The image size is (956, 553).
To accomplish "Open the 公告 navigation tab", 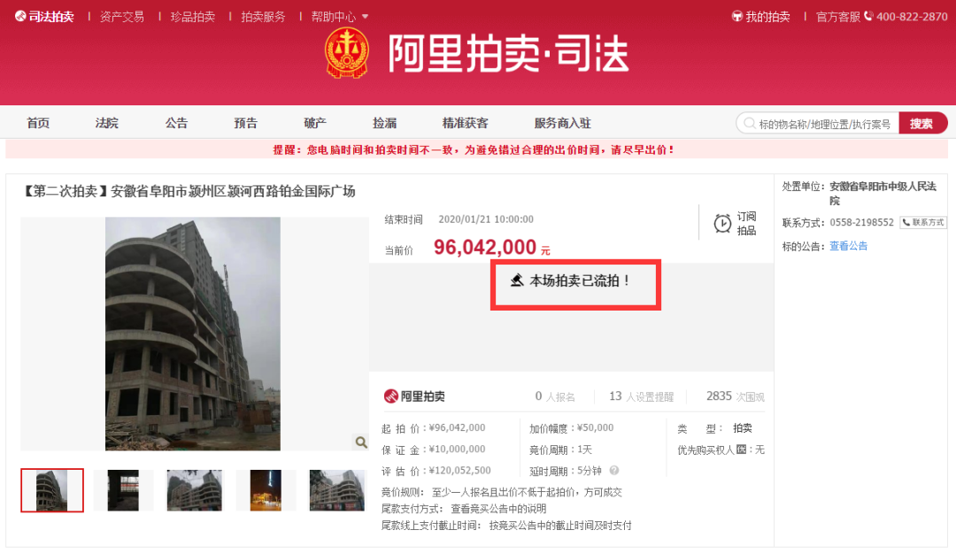I will [176, 123].
